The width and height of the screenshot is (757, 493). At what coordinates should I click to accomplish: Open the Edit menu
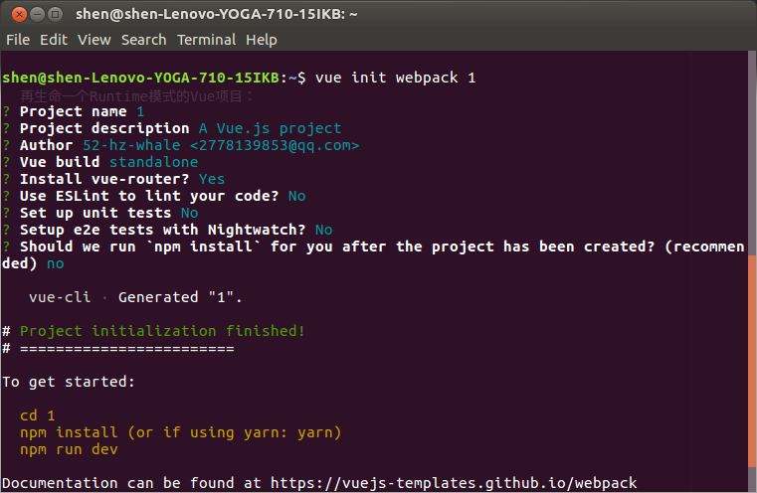(x=54, y=40)
